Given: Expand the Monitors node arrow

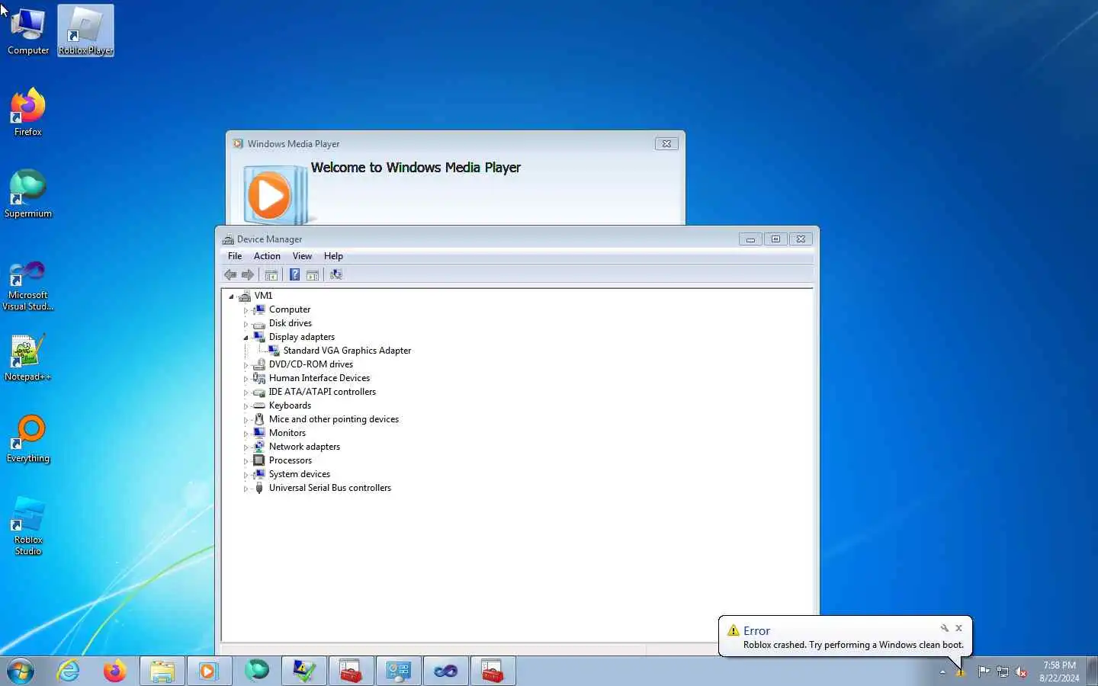Looking at the screenshot, I should tap(246, 434).
